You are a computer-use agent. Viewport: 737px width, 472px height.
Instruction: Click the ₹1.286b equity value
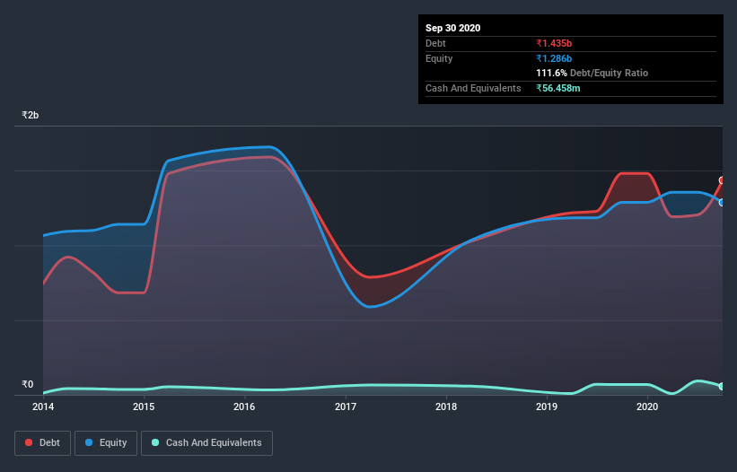(554, 58)
